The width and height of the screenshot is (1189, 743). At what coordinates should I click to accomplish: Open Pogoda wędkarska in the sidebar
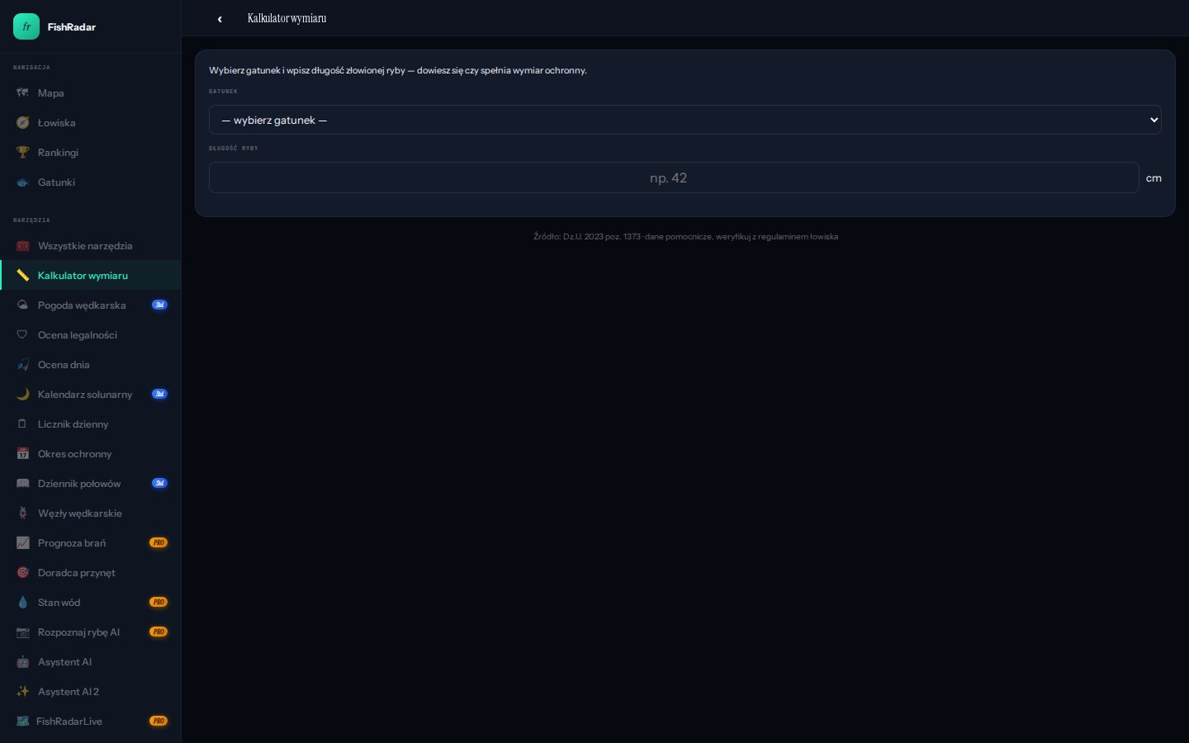pyautogui.click(x=82, y=305)
